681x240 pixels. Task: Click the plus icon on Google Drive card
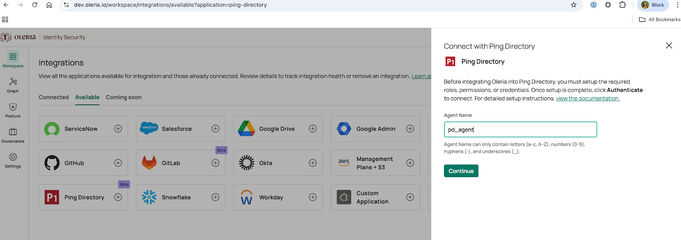click(x=313, y=129)
